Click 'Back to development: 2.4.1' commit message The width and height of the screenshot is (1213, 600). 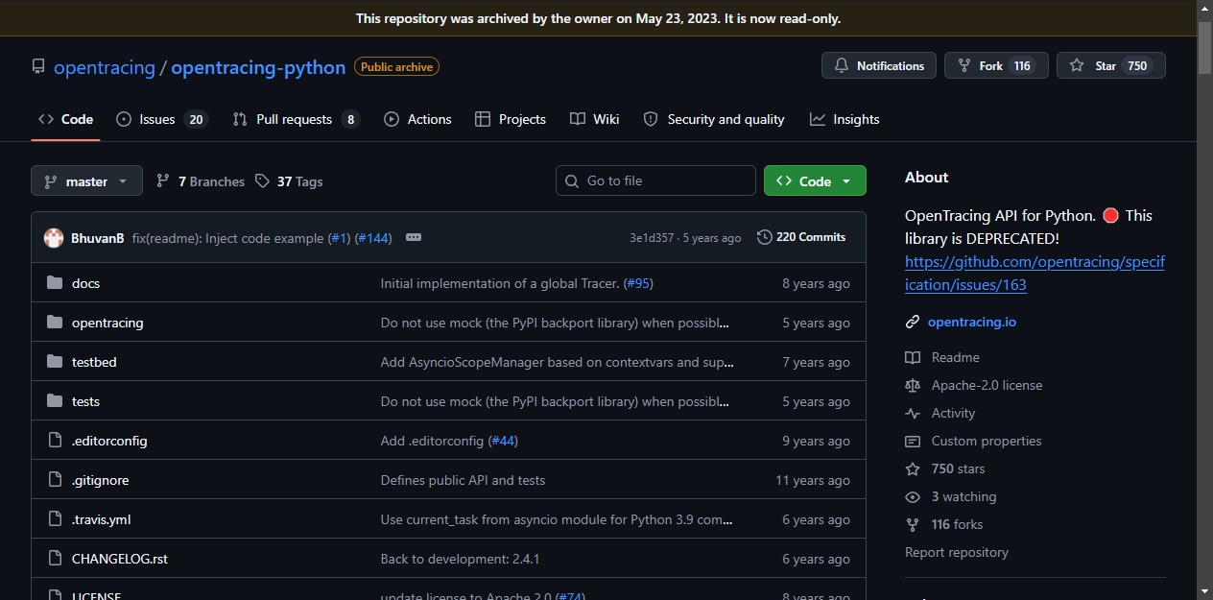tap(460, 559)
